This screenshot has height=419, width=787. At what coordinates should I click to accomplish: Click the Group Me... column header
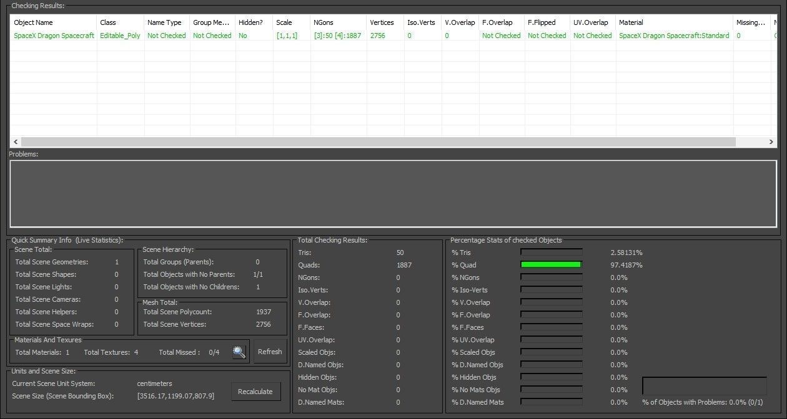tap(212, 22)
